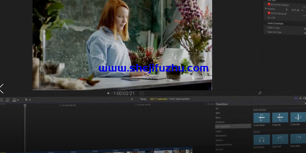
Task: Toggle solo headphones icon
Action: coord(305,98)
